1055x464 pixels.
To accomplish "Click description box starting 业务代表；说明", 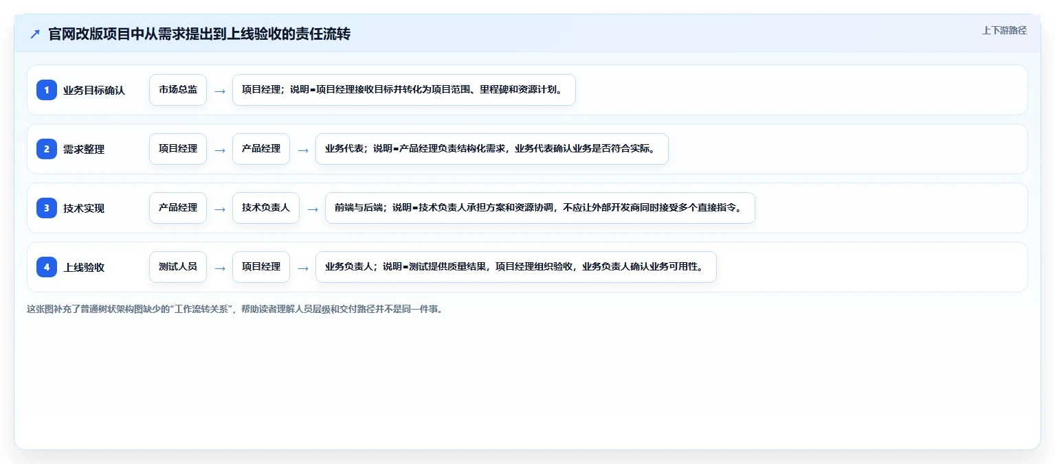I will point(492,149).
